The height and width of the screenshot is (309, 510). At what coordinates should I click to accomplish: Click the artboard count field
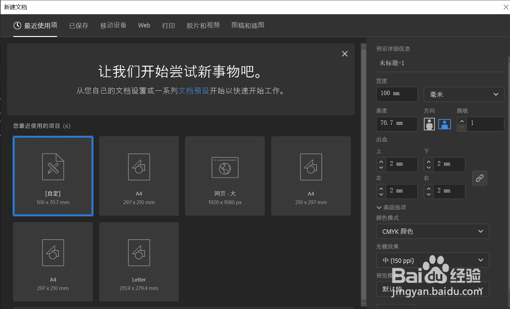pyautogui.click(x=485, y=124)
